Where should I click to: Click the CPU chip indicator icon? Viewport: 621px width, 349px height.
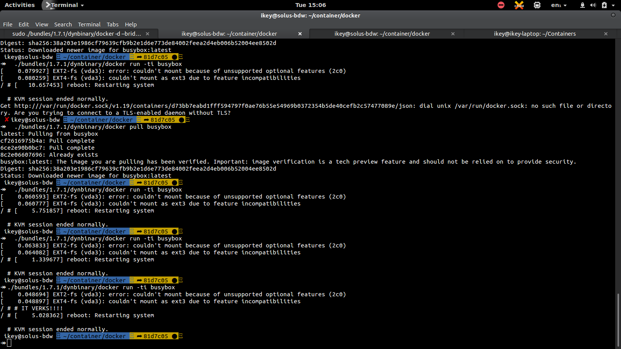[537, 5]
